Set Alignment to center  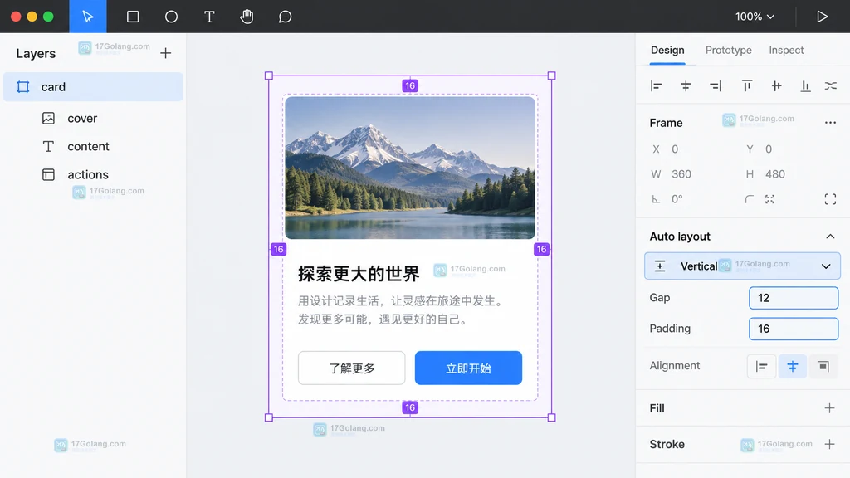(x=793, y=366)
